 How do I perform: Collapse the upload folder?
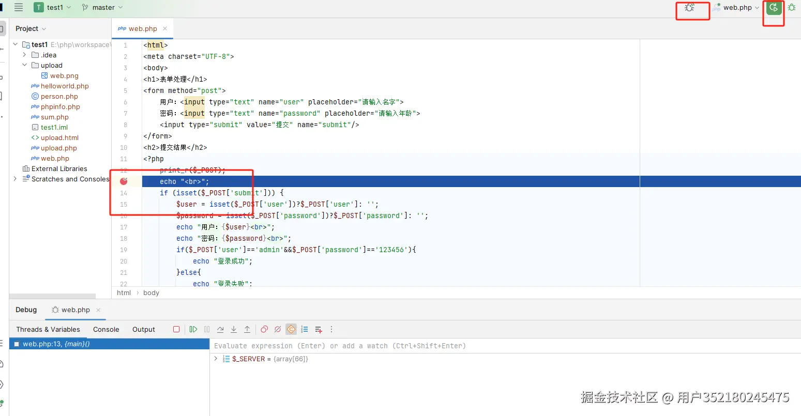coord(24,65)
